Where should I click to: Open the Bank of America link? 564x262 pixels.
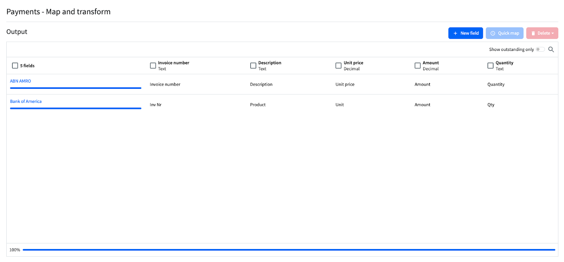(x=26, y=101)
